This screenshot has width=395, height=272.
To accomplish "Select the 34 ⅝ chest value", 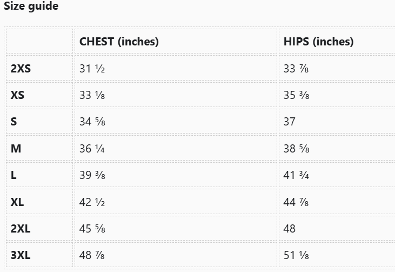I will tap(92, 122).
